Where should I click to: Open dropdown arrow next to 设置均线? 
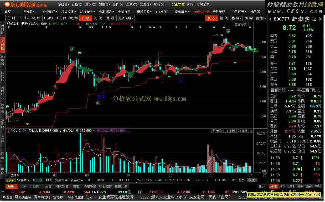tap(250, 24)
